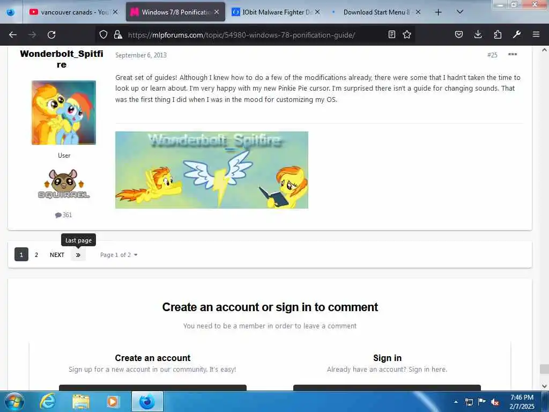The image size is (549, 412).
Task: Close the Download Start Menu tab
Action: (418, 12)
